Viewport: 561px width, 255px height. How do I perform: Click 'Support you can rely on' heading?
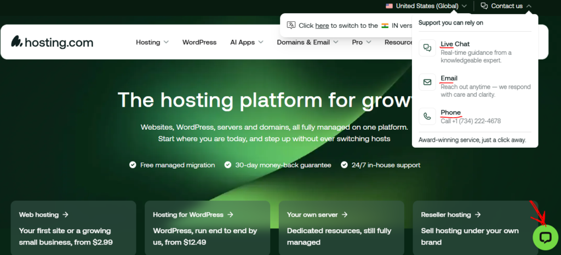tap(451, 22)
